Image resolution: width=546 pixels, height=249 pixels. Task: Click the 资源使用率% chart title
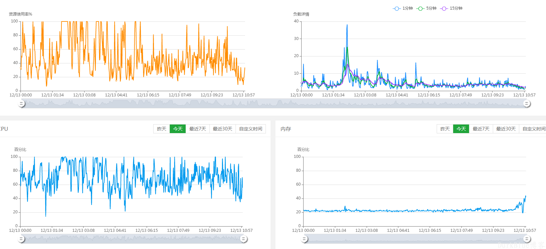pyautogui.click(x=20, y=14)
